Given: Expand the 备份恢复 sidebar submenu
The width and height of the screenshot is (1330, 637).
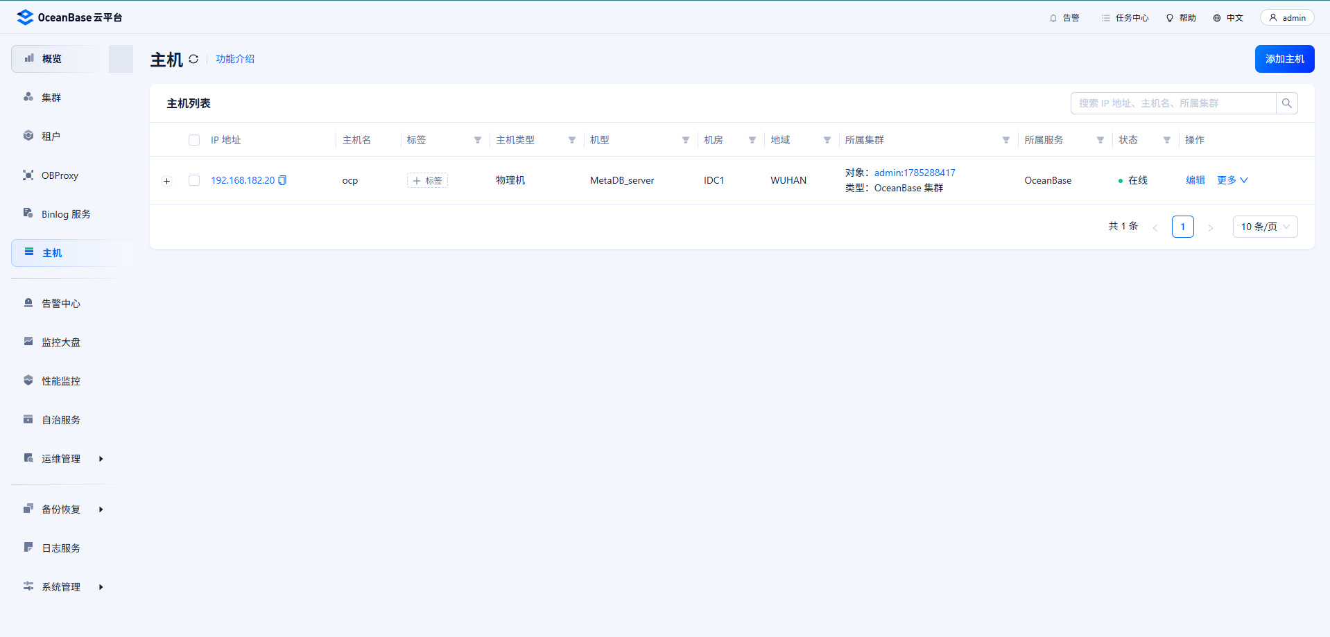Looking at the screenshot, I should coord(101,509).
